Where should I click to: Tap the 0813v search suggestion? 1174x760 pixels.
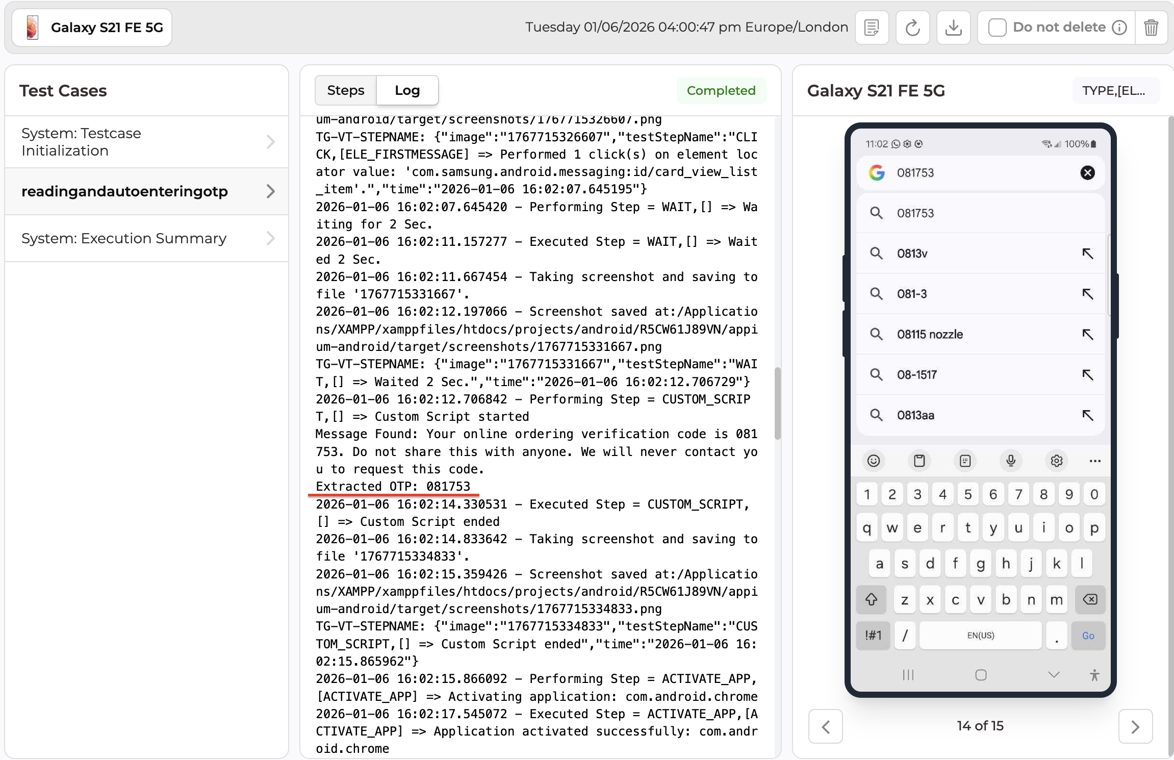point(912,254)
